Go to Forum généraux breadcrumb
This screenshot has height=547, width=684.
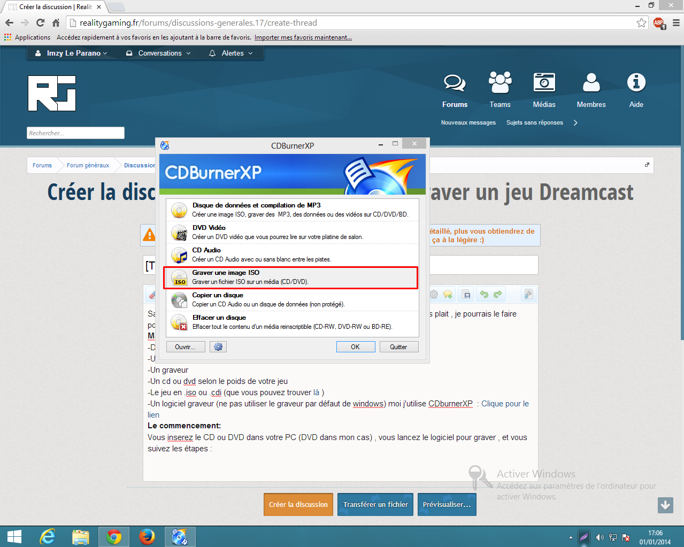point(88,165)
